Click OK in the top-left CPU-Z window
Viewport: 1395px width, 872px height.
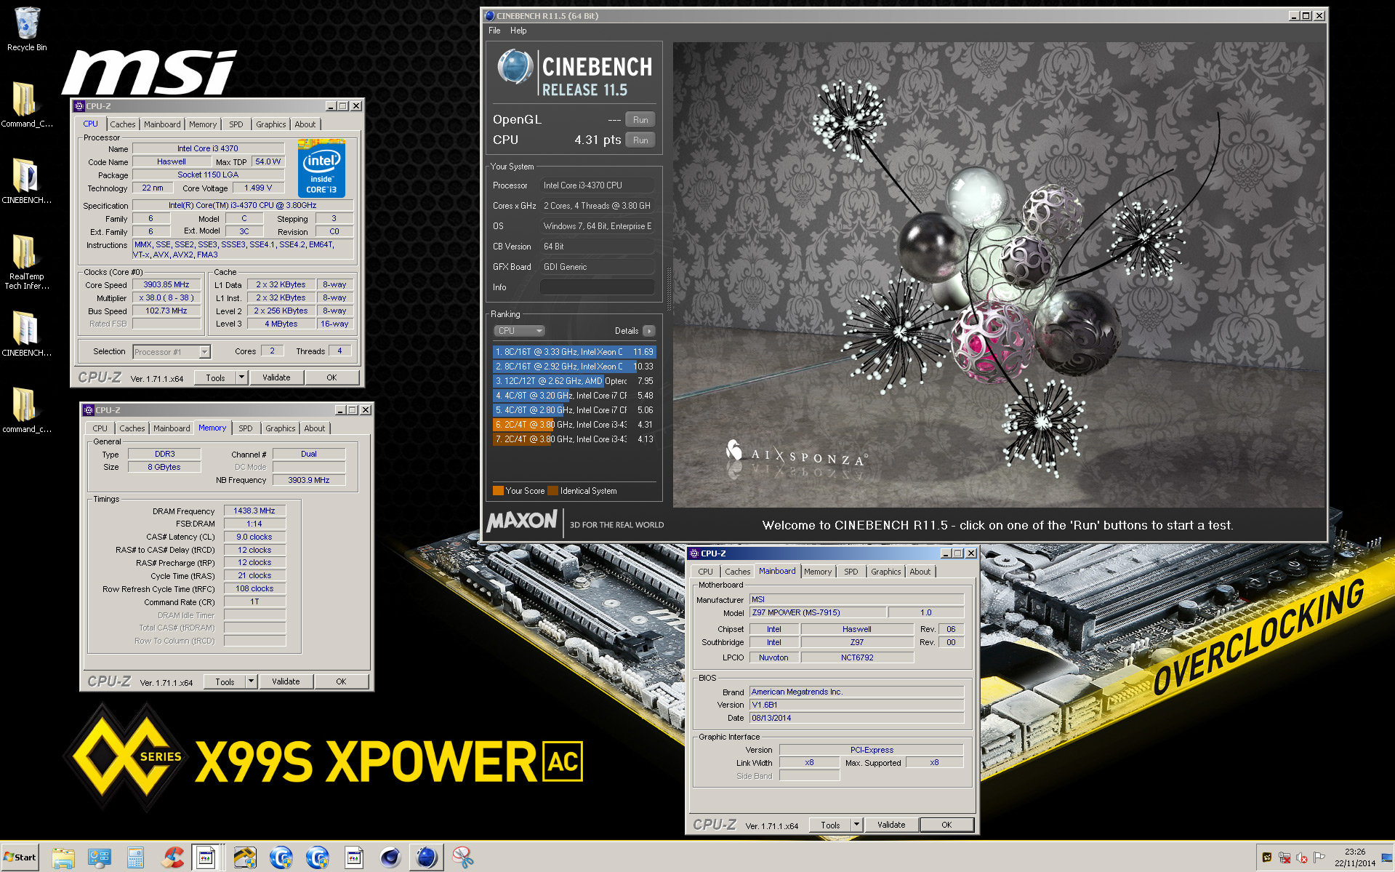pos(331,377)
